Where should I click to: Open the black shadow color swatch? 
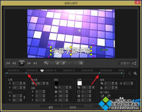click(57, 83)
